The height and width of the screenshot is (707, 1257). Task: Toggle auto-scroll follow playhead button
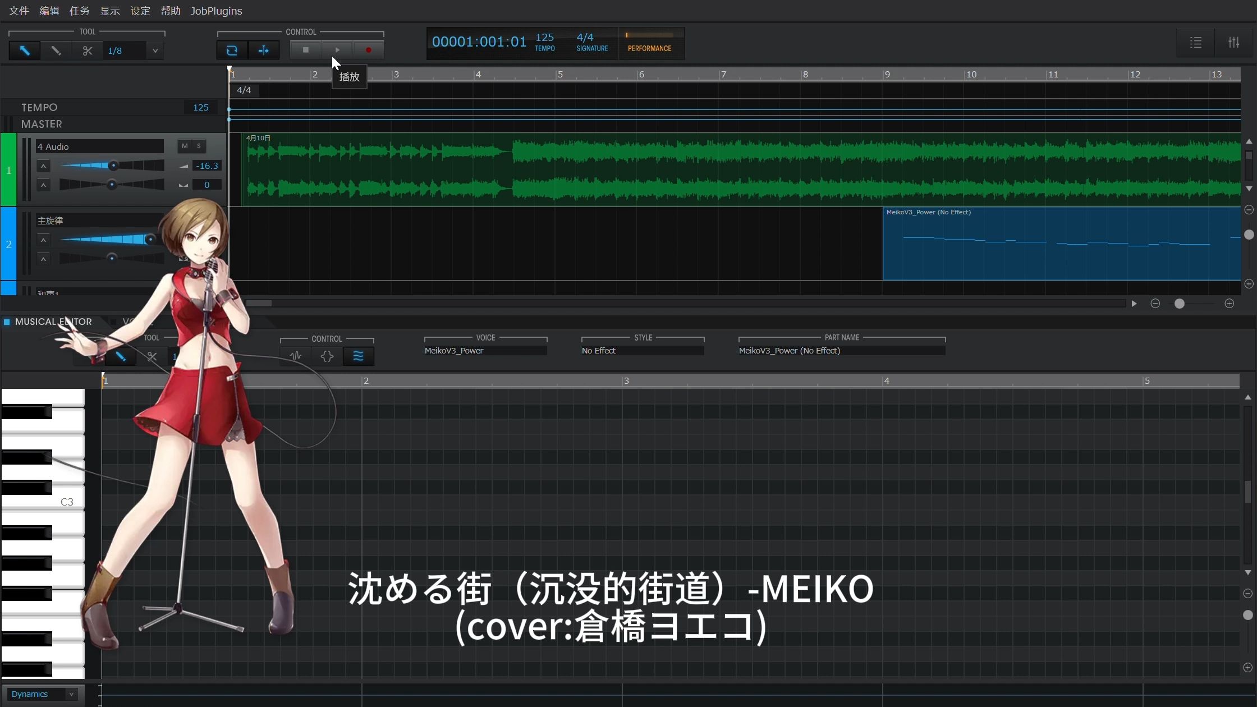point(263,50)
